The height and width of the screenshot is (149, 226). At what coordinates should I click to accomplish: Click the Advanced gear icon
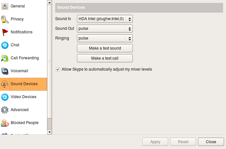click(x=5, y=110)
